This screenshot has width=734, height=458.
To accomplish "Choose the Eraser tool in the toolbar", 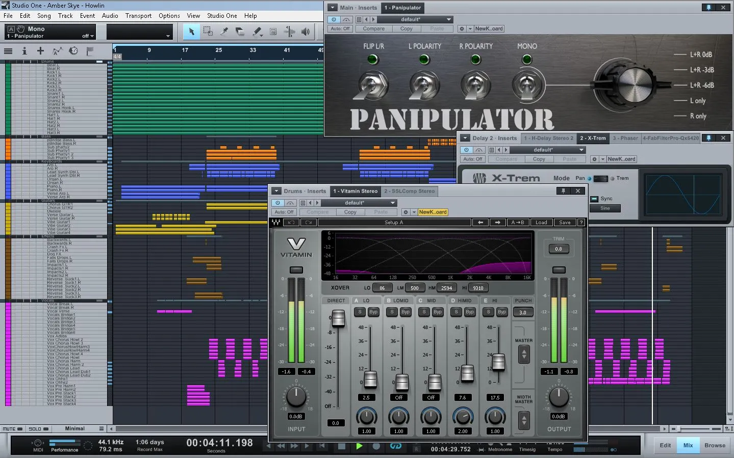I will click(x=240, y=32).
